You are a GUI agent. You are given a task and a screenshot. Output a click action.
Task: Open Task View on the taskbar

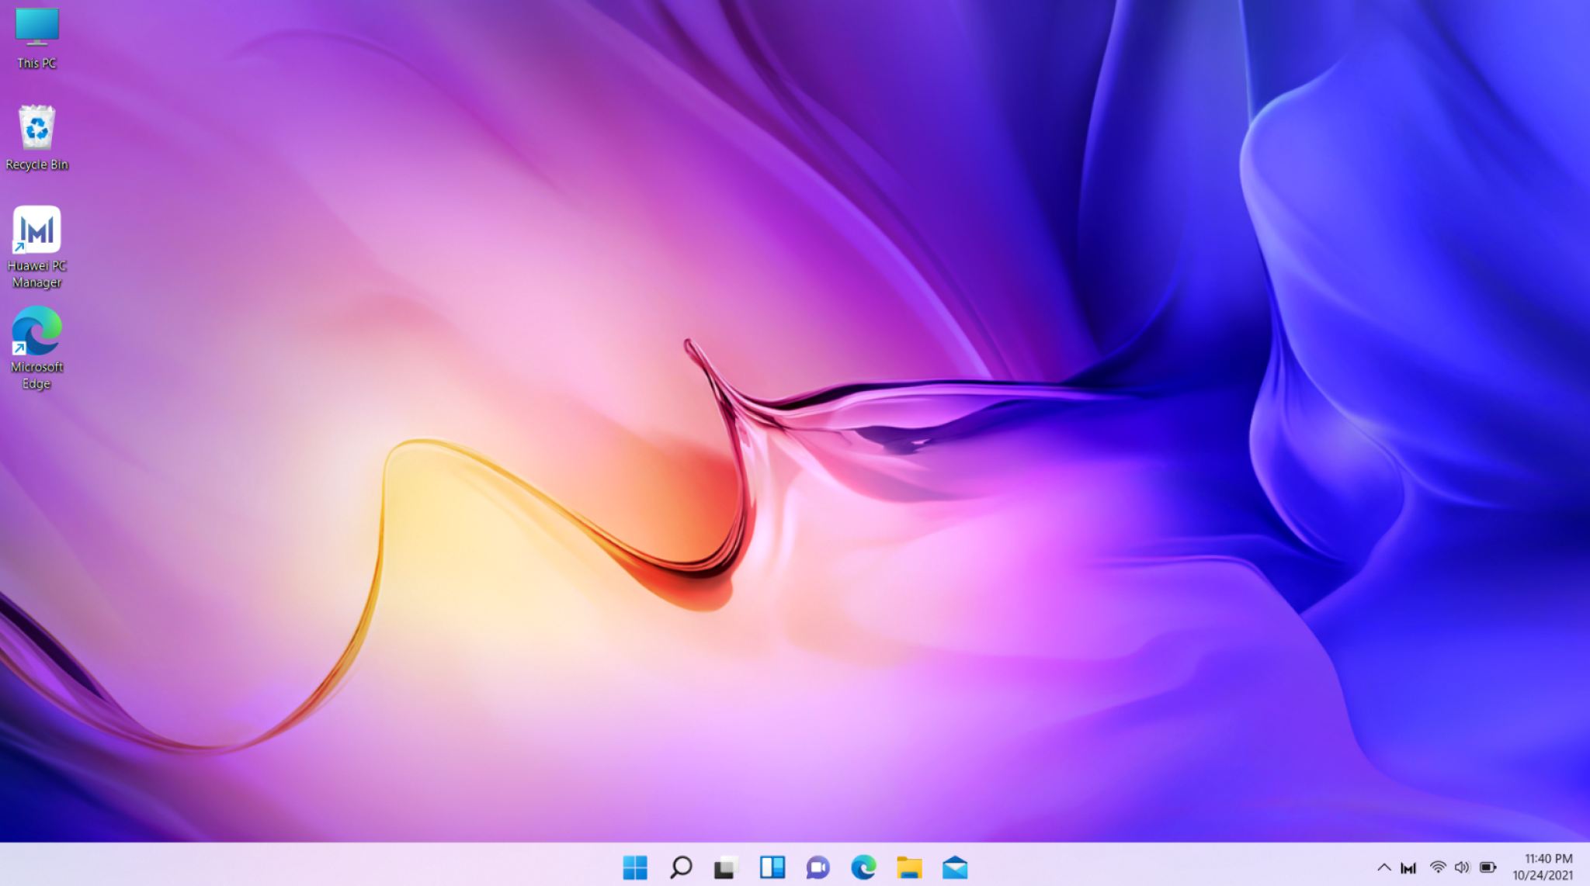726,867
